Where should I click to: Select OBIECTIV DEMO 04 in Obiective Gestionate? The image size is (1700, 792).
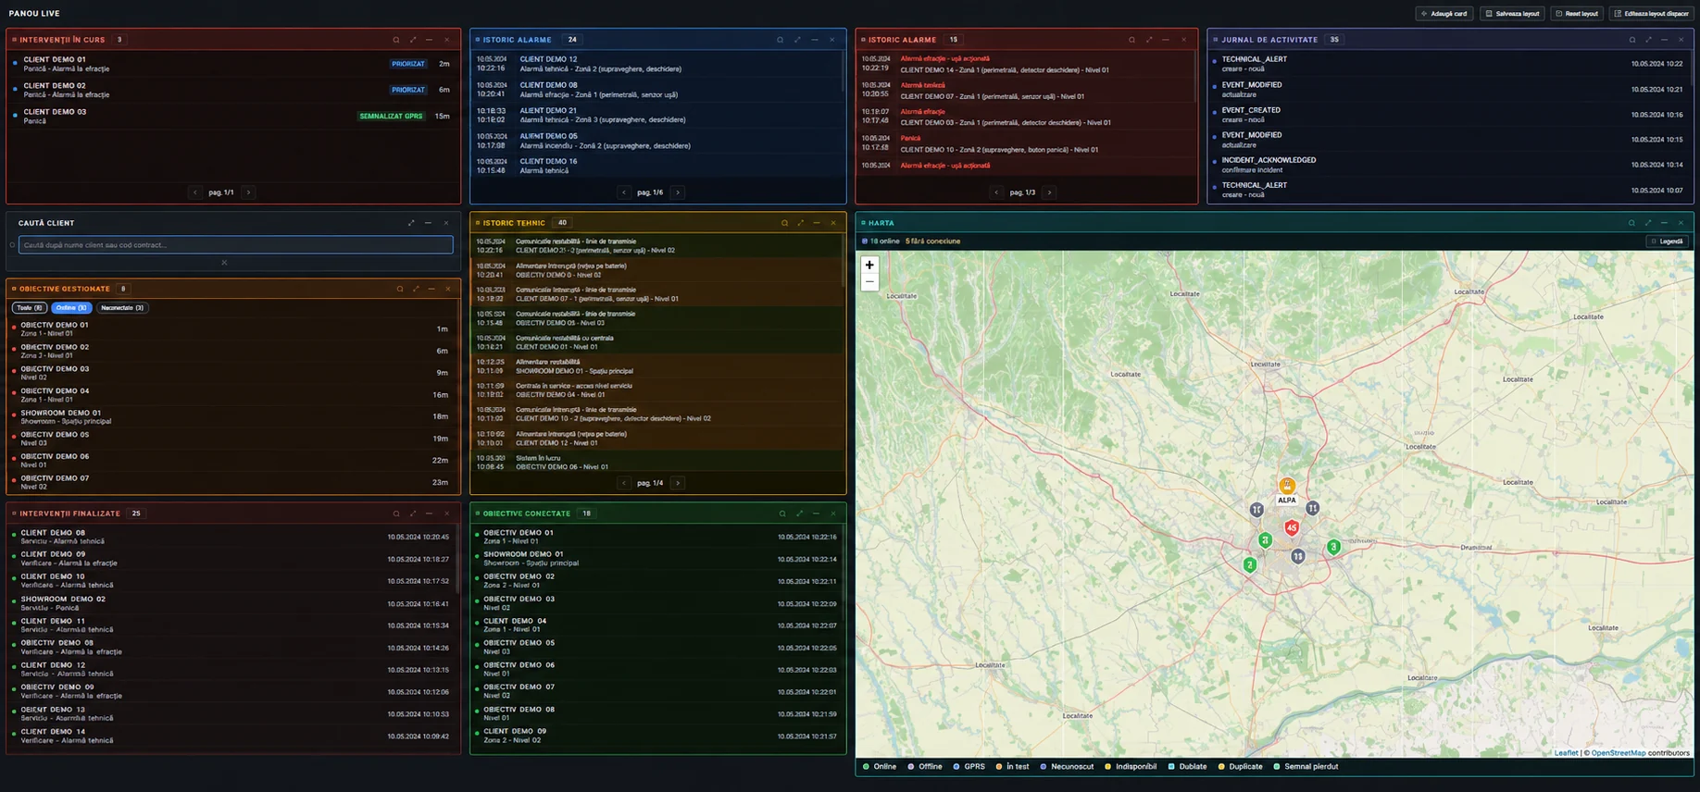[232, 395]
